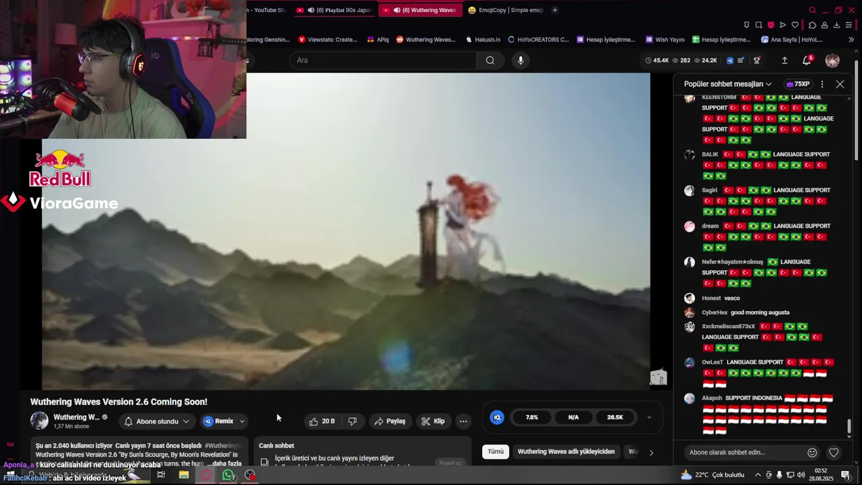
Task: Open the chat emoji picker
Action: pos(812,453)
